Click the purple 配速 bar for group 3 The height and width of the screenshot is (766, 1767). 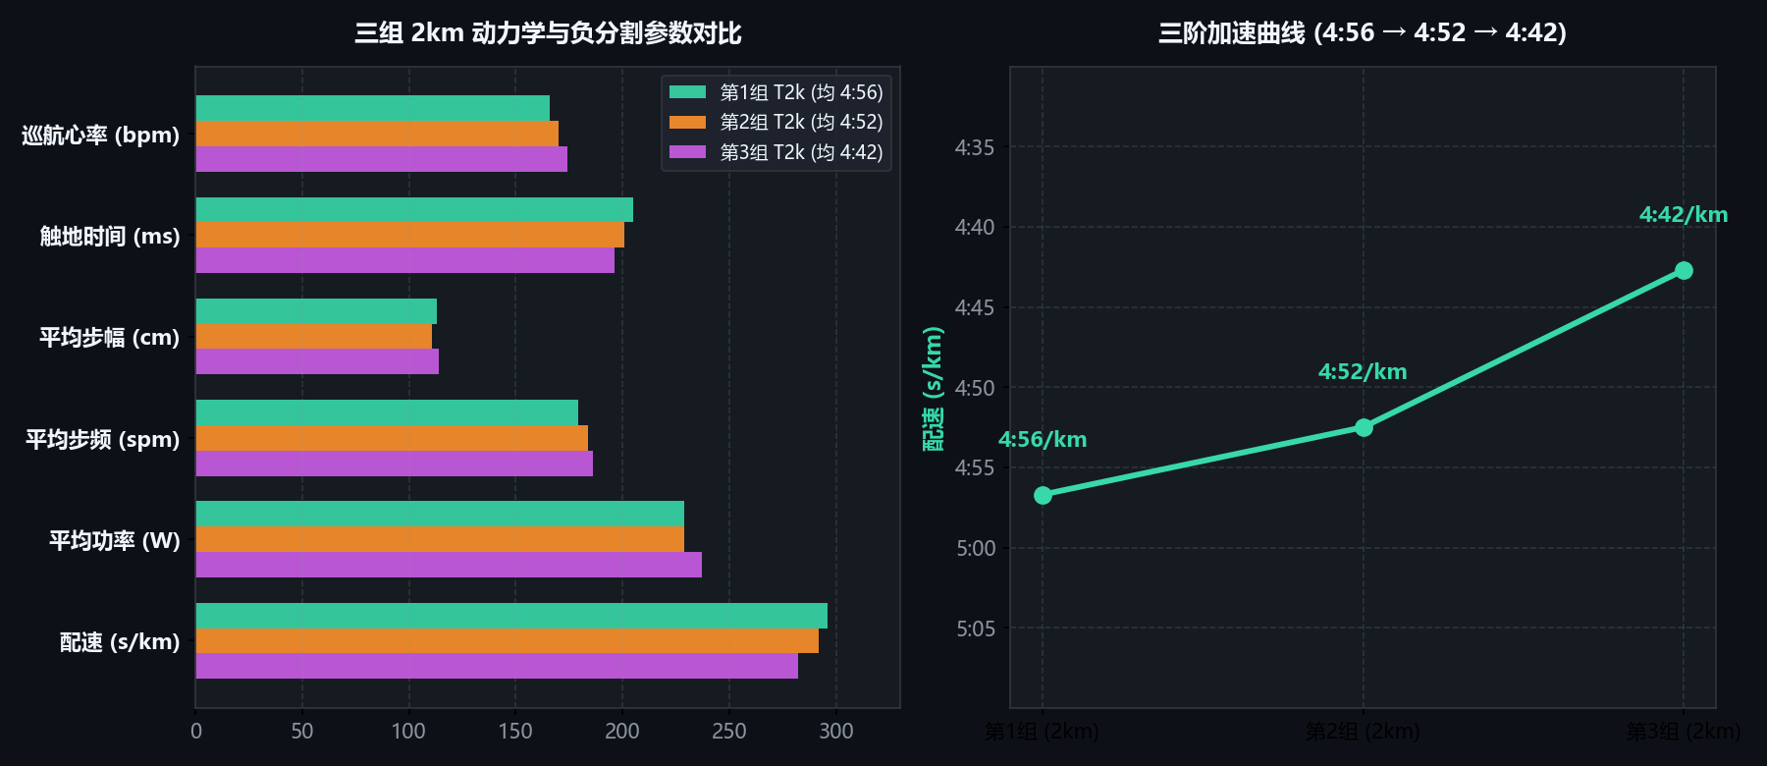click(x=497, y=666)
